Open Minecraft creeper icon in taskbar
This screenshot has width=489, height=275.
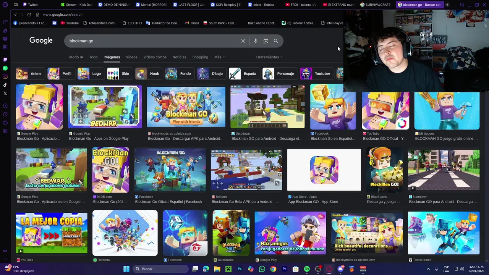pos(228,269)
